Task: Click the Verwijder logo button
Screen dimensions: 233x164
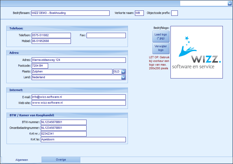Action: point(161,48)
